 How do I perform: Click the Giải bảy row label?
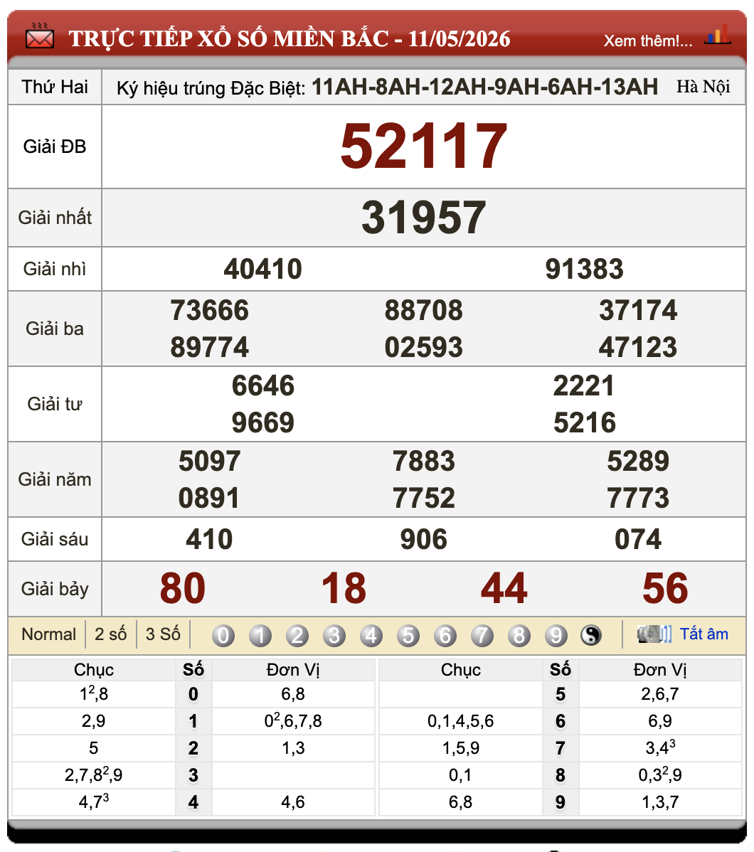point(54,589)
